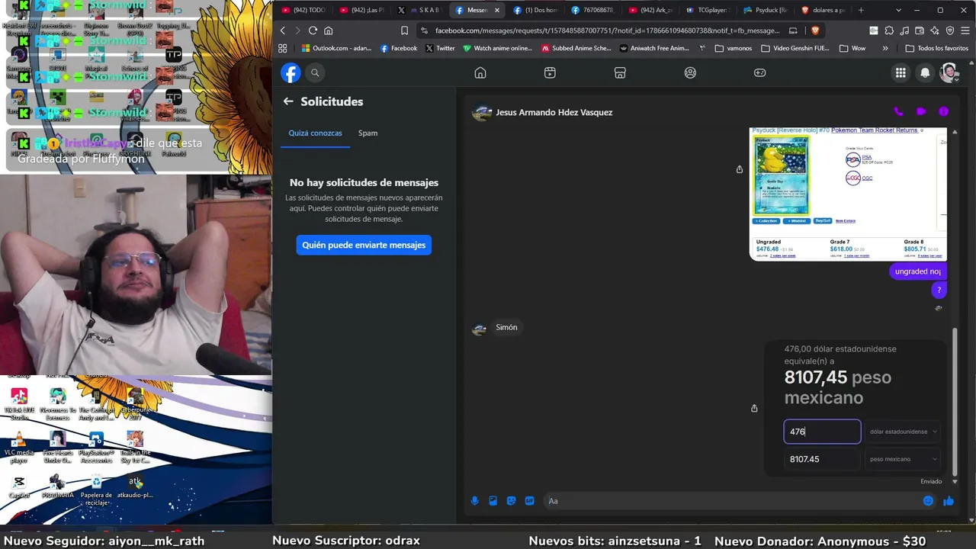Open Watch anime online bookmark
This screenshot has height=549, width=976.
pos(498,48)
